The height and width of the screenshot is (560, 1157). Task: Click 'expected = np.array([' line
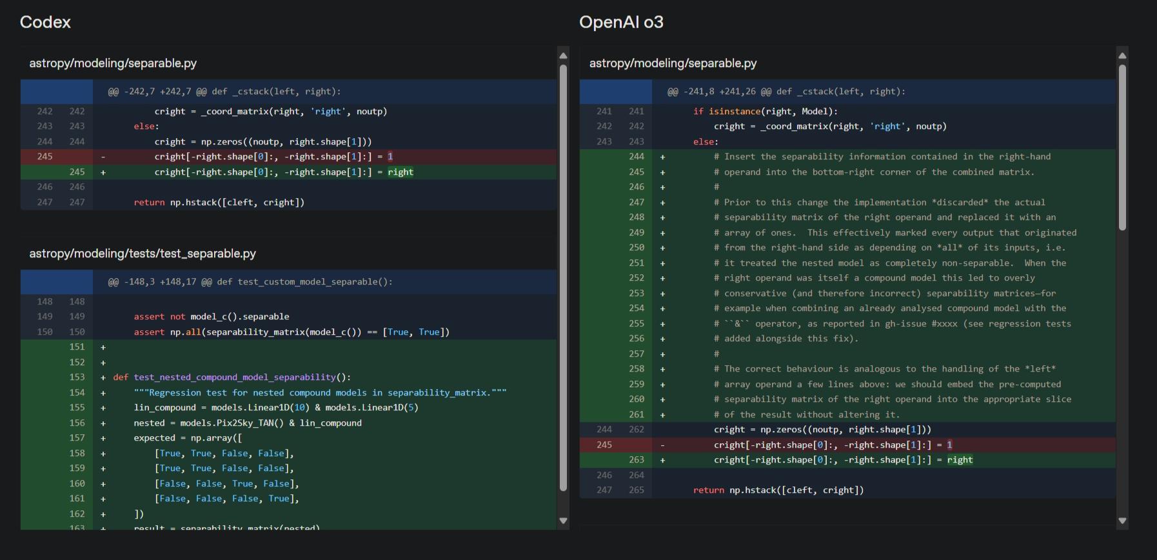(288, 438)
